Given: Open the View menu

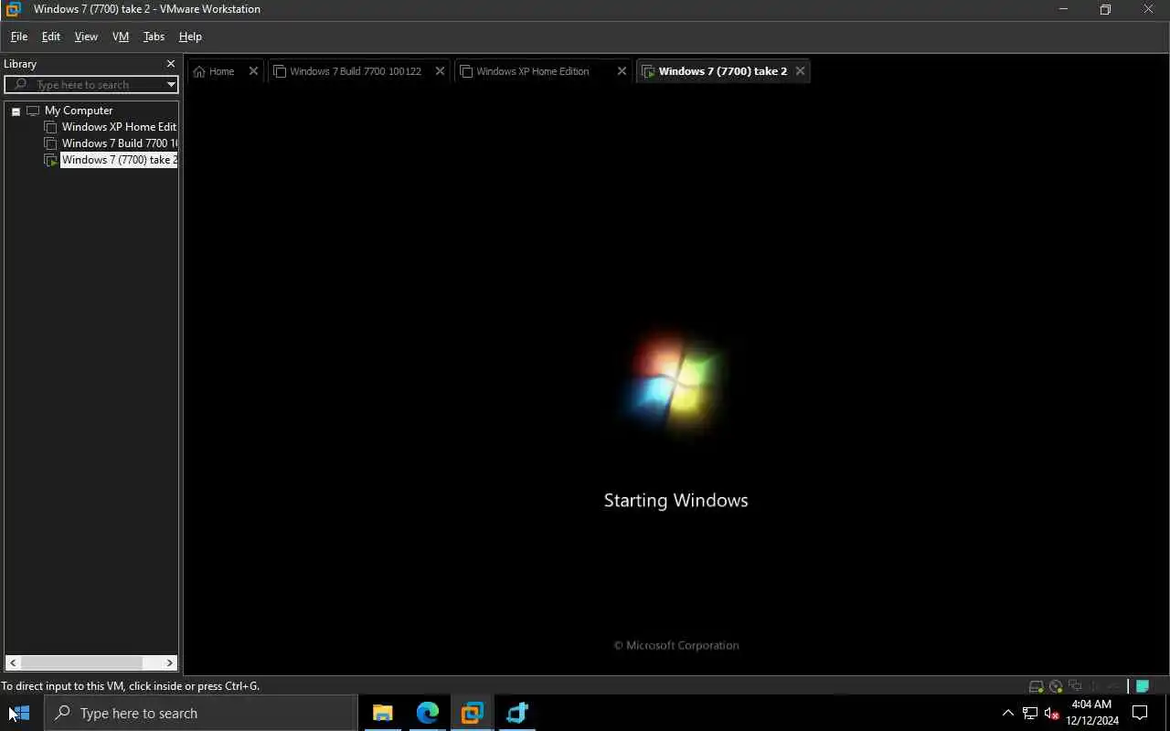Looking at the screenshot, I should pos(86,37).
